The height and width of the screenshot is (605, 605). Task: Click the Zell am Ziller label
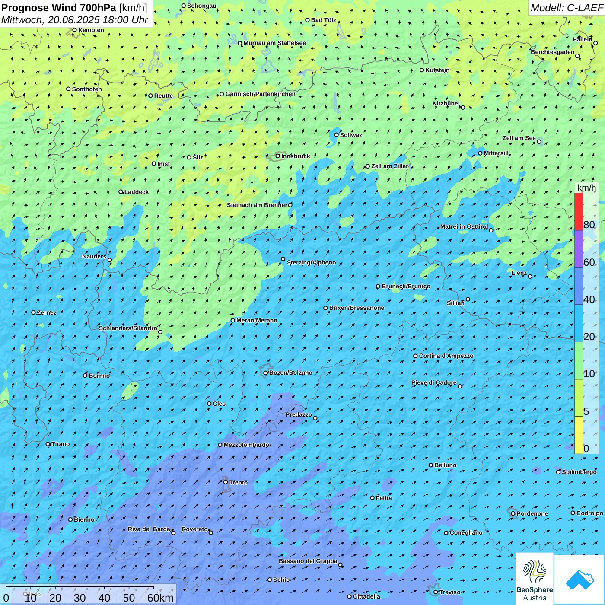click(x=390, y=166)
